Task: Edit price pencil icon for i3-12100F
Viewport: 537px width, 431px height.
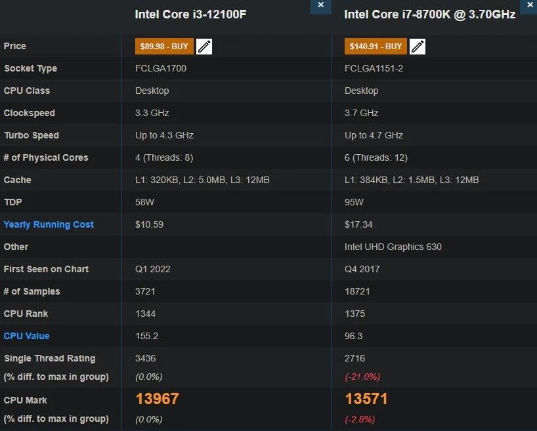Action: [x=204, y=47]
